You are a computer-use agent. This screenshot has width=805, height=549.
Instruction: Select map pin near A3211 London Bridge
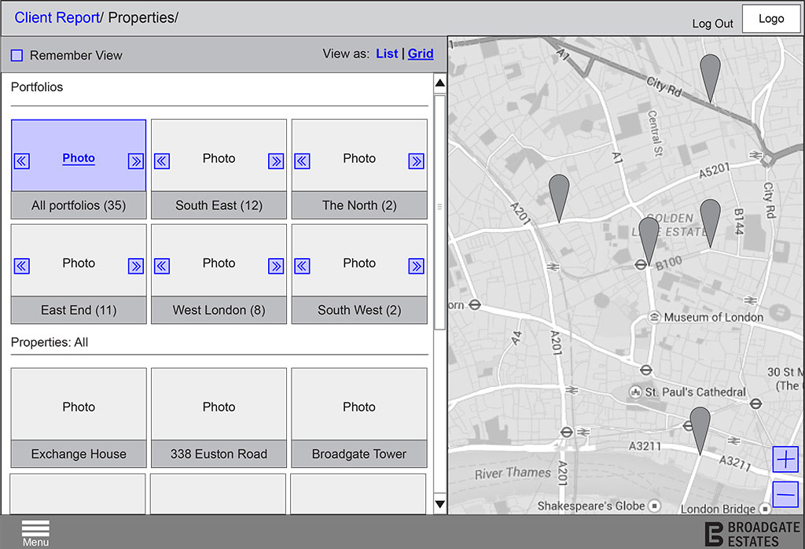[700, 431]
